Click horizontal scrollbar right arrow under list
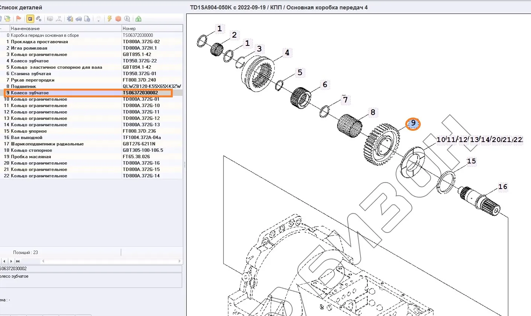This screenshot has width=531, height=316. (180, 261)
